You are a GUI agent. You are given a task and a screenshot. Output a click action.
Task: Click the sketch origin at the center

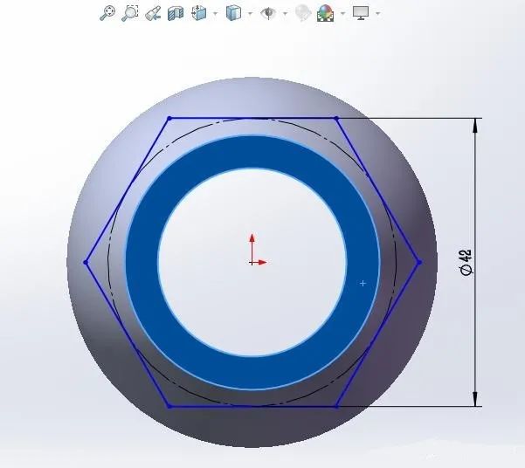[x=252, y=263]
